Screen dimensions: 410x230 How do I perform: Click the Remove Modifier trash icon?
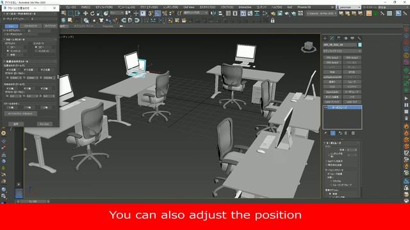click(x=346, y=134)
